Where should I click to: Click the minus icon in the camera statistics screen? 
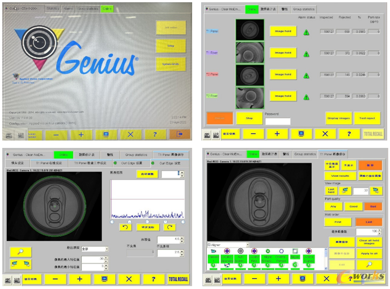pyautogui.click(x=253, y=134)
